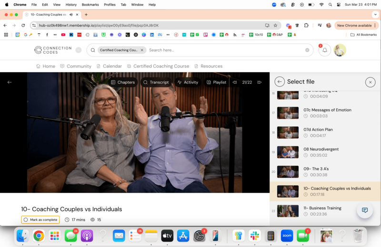Screen dimensions: 381x247
Task: Open Calculator from the dock
Action: 271,236
